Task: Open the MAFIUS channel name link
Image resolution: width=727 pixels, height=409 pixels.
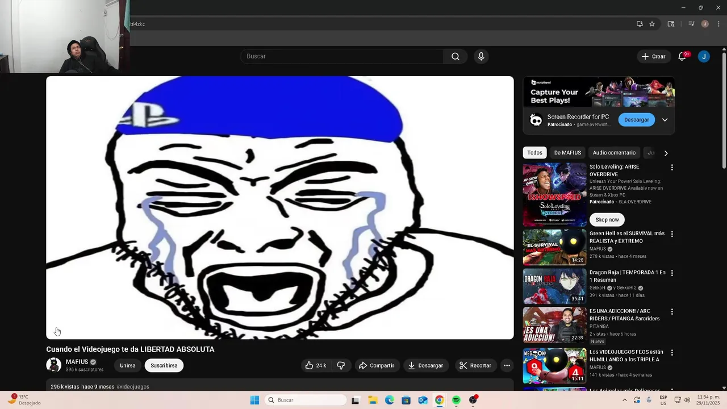Action: tap(77, 362)
